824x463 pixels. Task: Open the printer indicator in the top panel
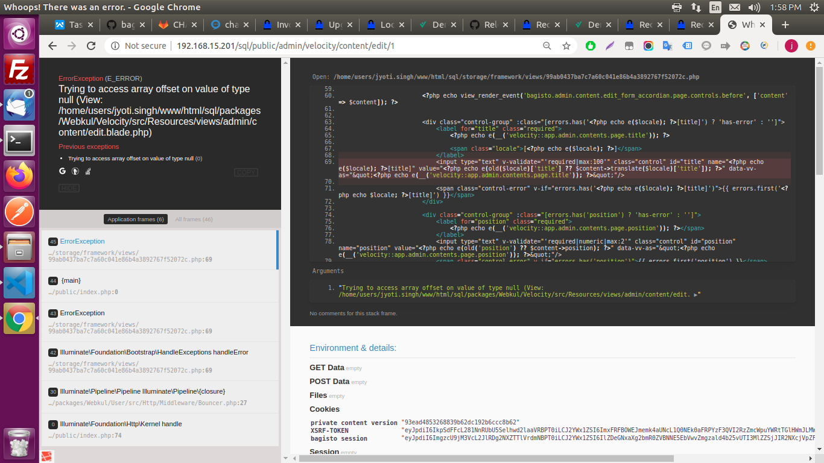point(677,7)
